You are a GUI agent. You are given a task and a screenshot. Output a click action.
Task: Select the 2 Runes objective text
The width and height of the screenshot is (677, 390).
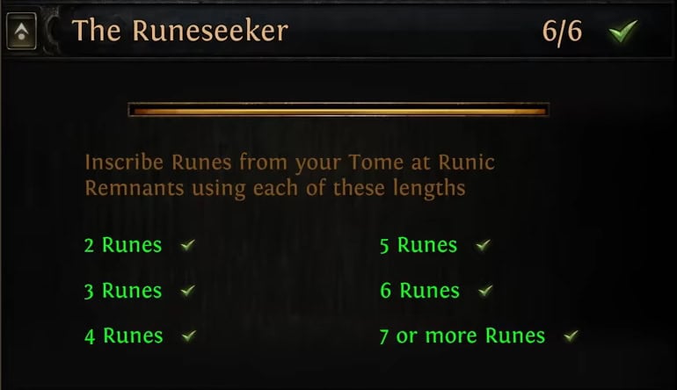(123, 245)
